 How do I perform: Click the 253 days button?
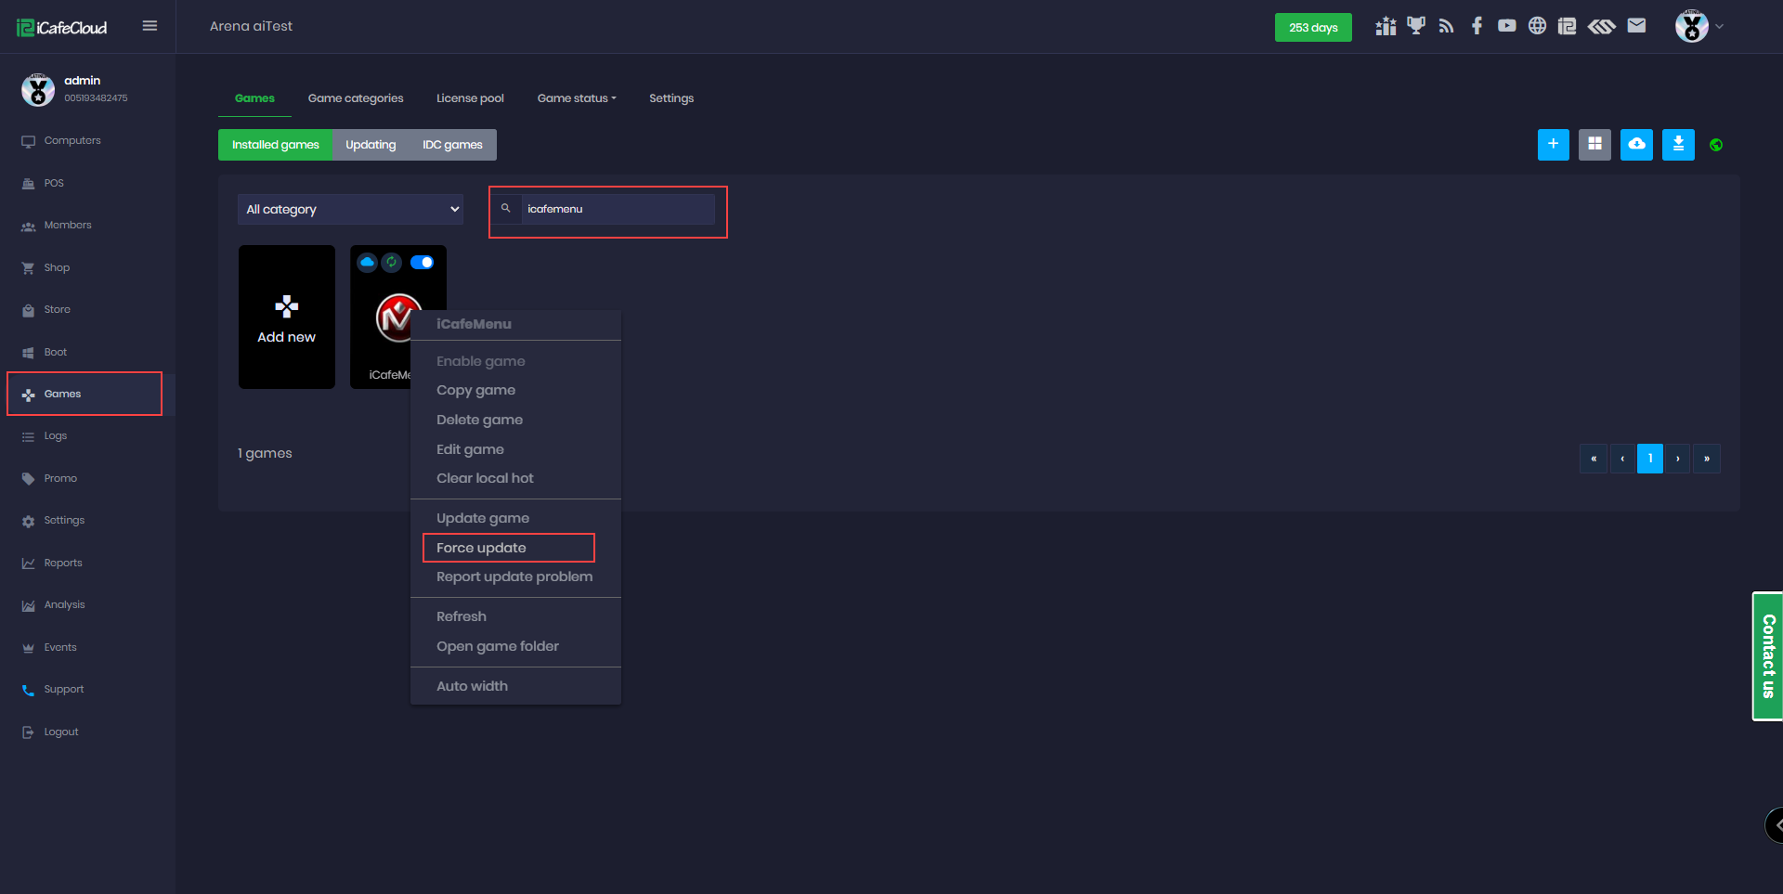1312,28
